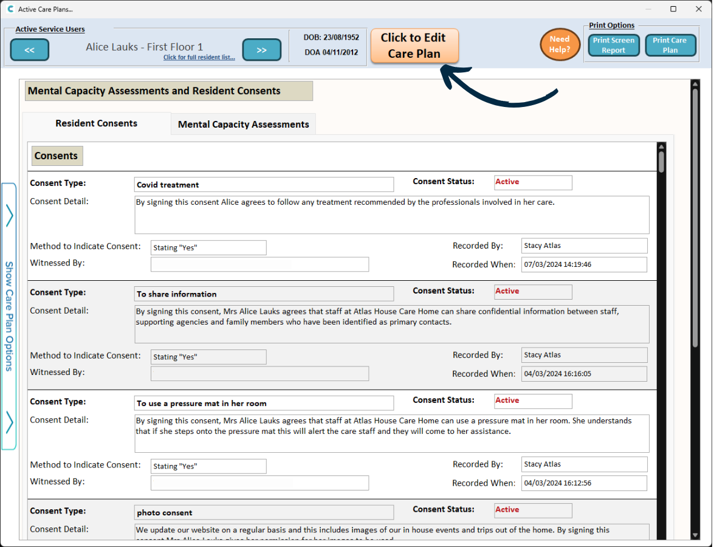This screenshot has height=547, width=714.
Task: Click Print Screen Report button
Action: (613, 45)
